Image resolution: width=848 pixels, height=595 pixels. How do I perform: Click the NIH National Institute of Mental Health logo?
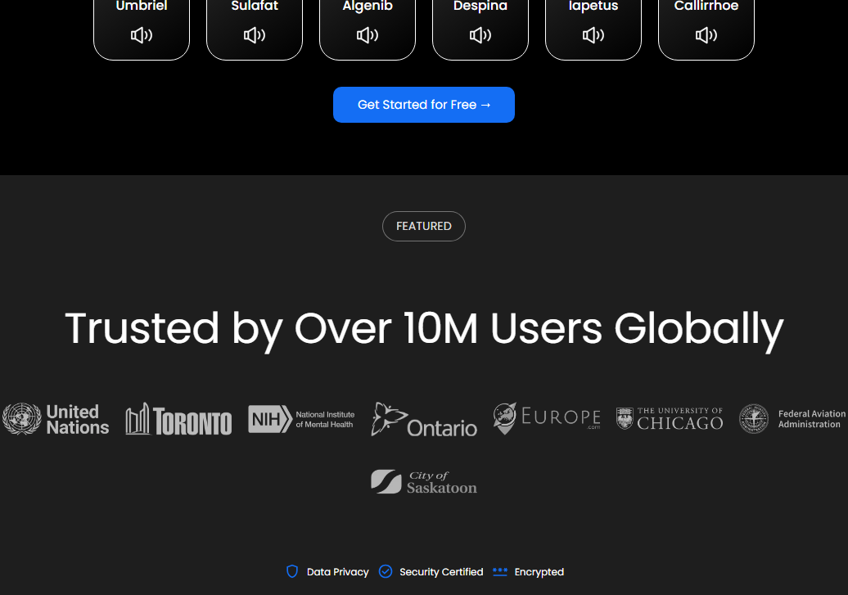(302, 419)
